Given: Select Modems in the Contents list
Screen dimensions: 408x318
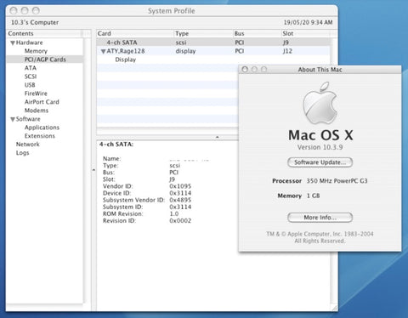Looking at the screenshot, I should coord(37,111).
